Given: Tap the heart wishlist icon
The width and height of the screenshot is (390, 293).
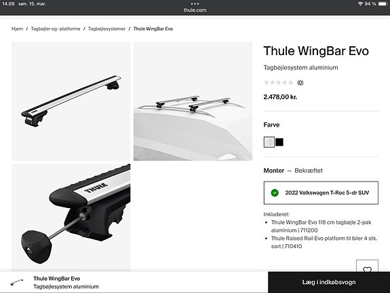Looking at the screenshot, I should pyautogui.click(x=367, y=266).
